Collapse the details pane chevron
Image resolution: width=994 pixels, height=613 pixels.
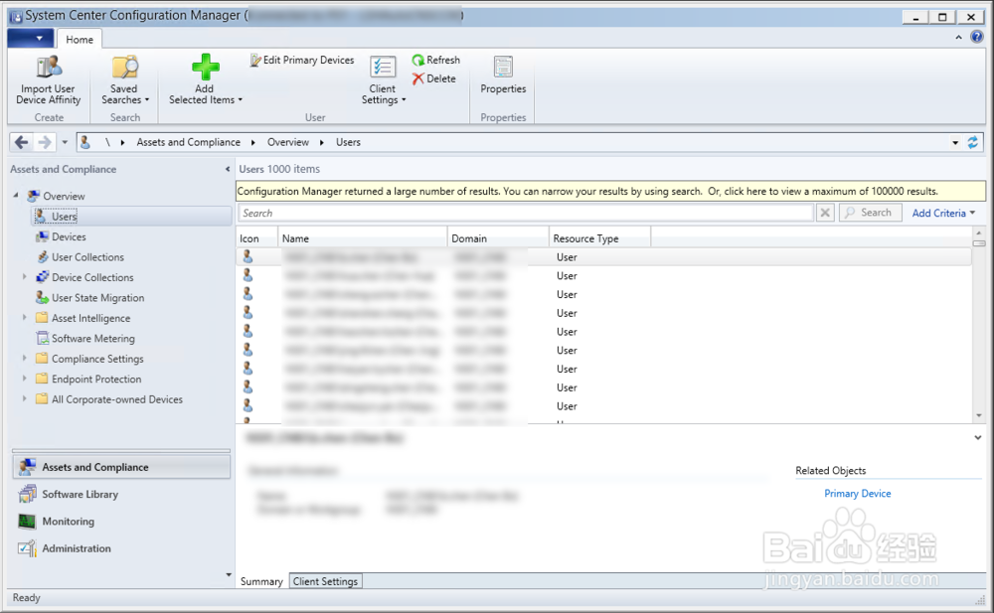pos(977,437)
